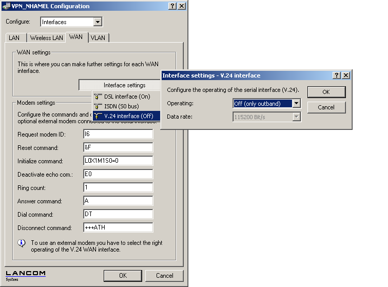388x287 pixels.
Task: Cancel the V.24 interface settings dialog
Action: [326, 108]
